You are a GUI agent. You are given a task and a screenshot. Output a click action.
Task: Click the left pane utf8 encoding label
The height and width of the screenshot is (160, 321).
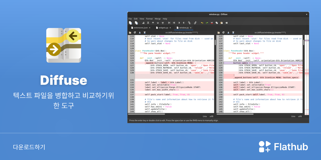[211, 116]
